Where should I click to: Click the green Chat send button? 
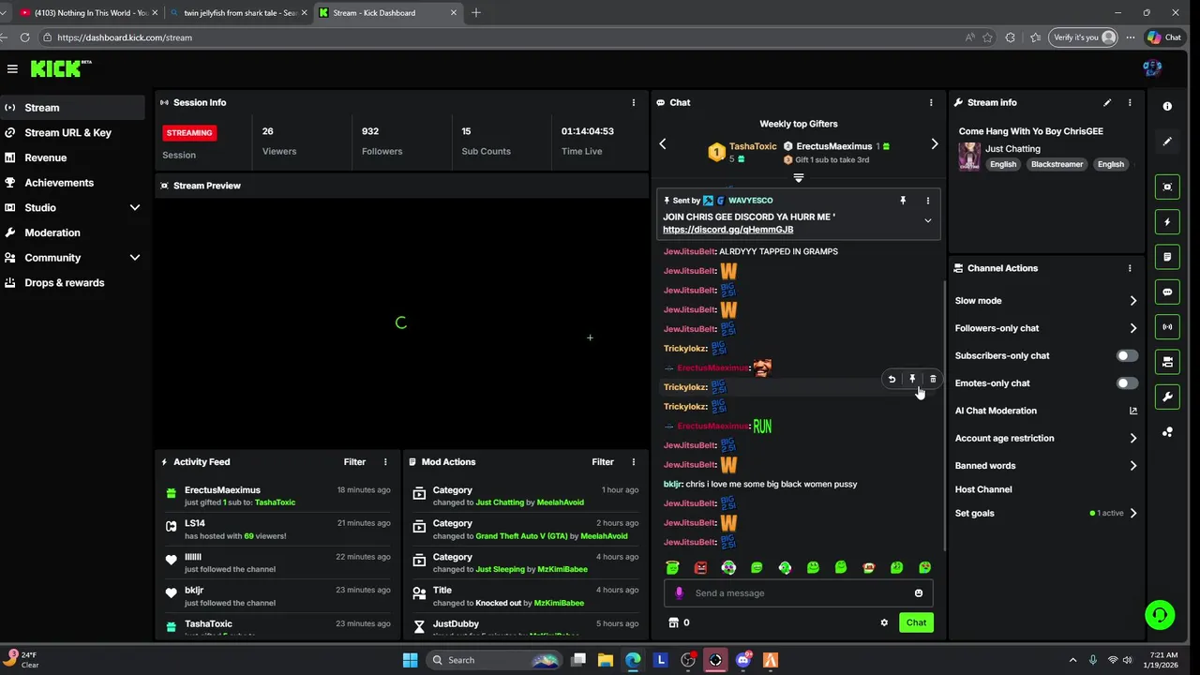pos(916,622)
